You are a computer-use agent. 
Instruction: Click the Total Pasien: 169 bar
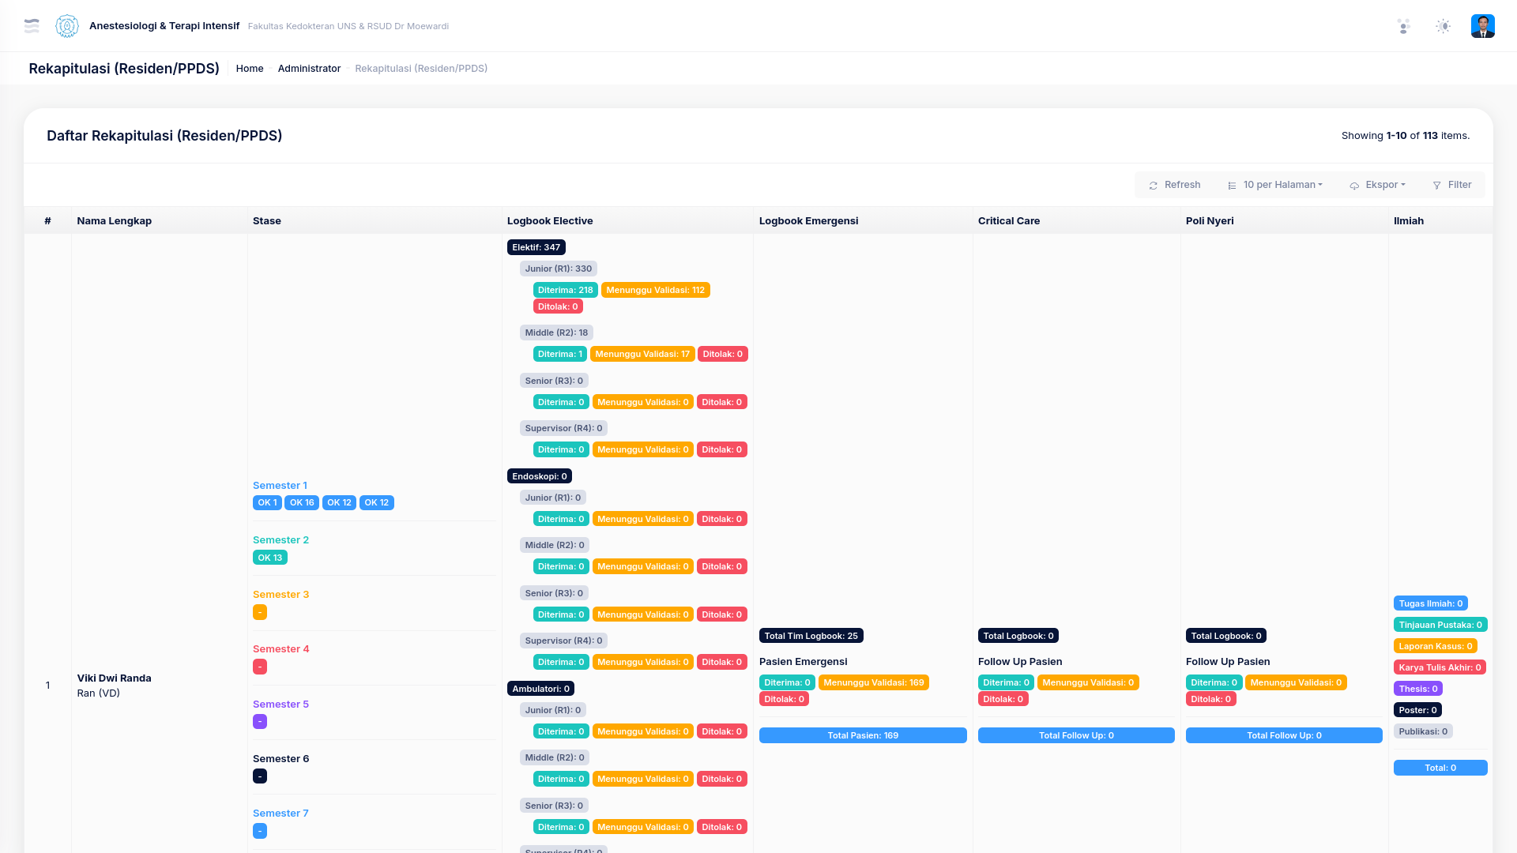pos(863,736)
